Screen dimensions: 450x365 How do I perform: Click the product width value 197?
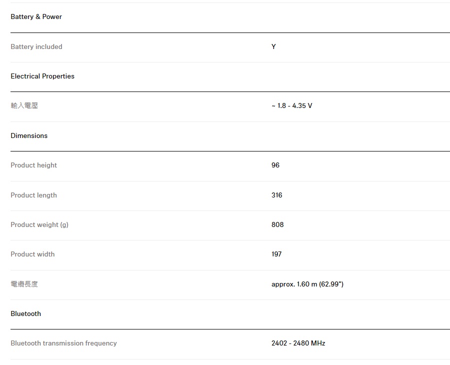pos(276,254)
